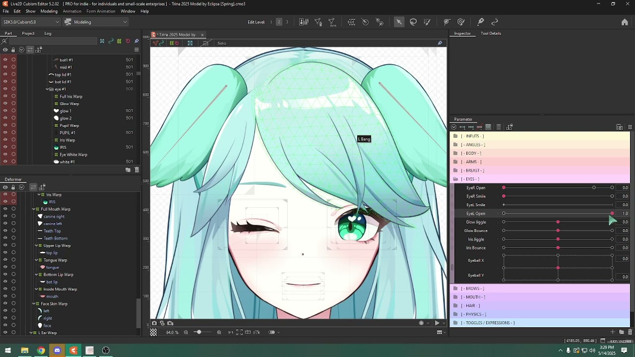Toggle visibility eye of 'glow 1' part

tap(5, 111)
